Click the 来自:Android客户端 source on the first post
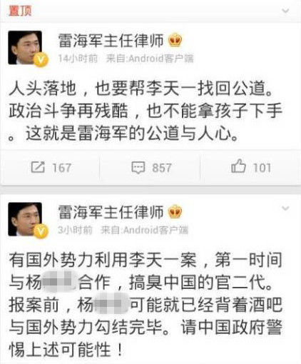Screen dimensions: 301x364 [150, 59]
